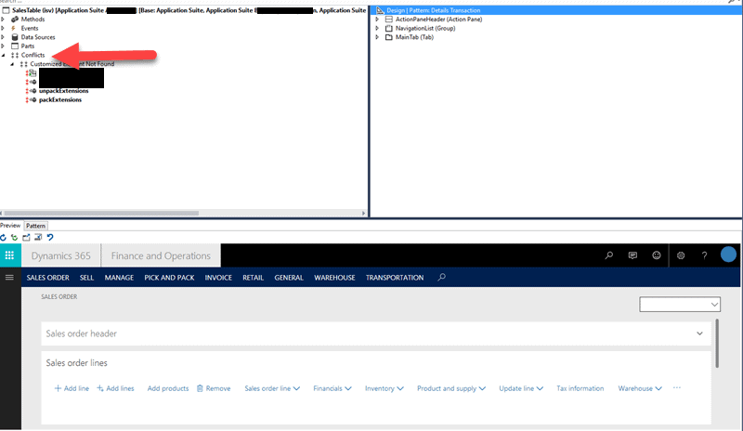743x431 pixels.
Task: Open the messages icon in header
Action: click(x=632, y=255)
